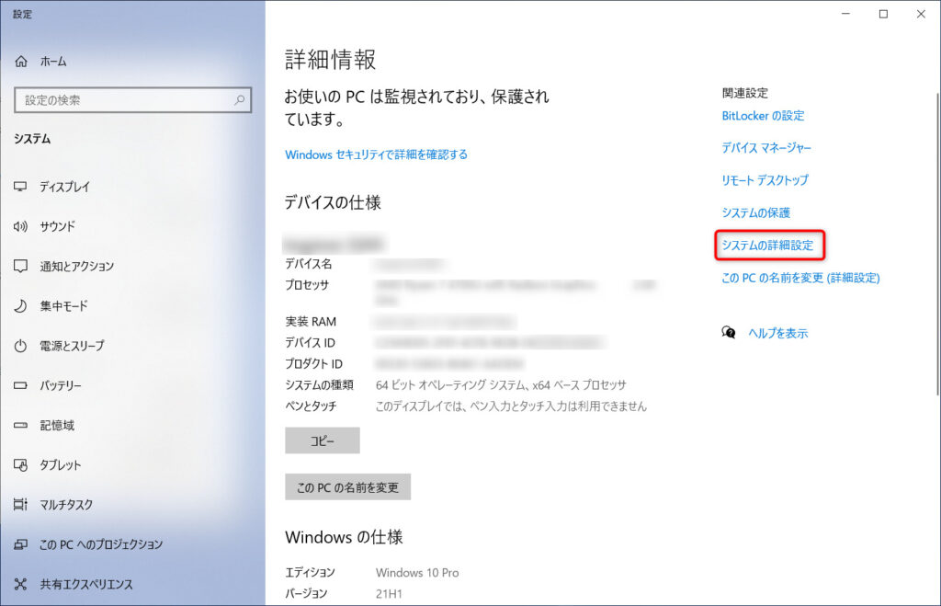Click the ヘルプを表示 help icon
The height and width of the screenshot is (606, 941).
point(731,333)
